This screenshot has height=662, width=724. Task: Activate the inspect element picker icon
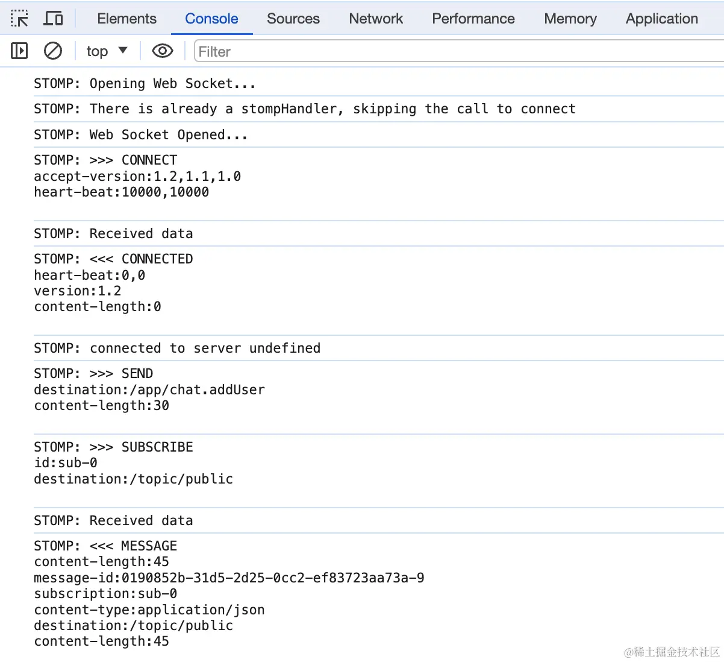pyautogui.click(x=19, y=19)
